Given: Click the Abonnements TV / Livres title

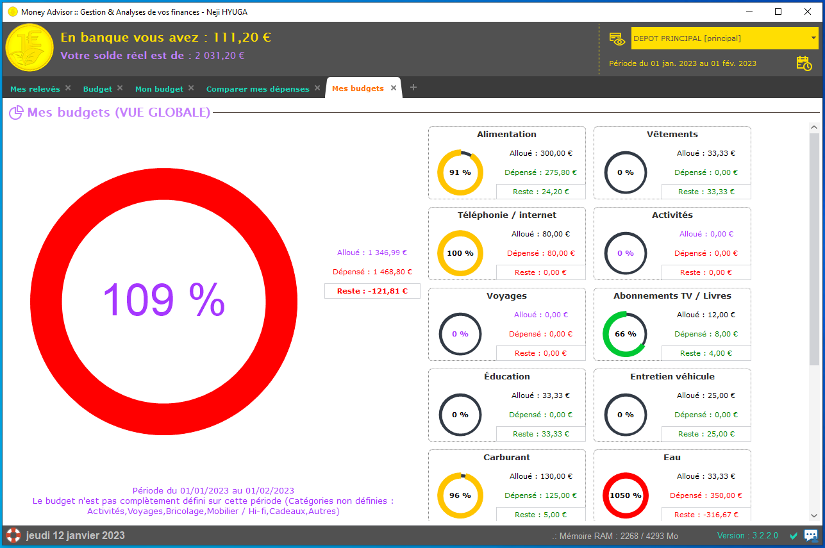Looking at the screenshot, I should [672, 296].
